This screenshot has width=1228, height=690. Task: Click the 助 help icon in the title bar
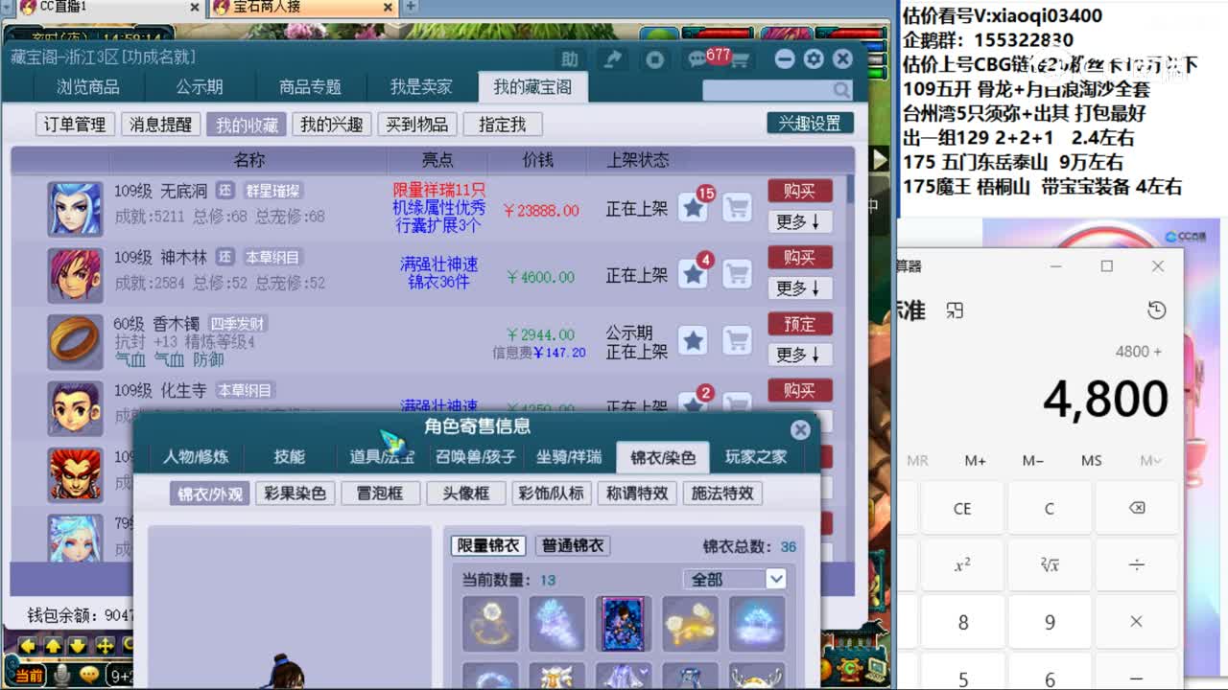(x=570, y=58)
